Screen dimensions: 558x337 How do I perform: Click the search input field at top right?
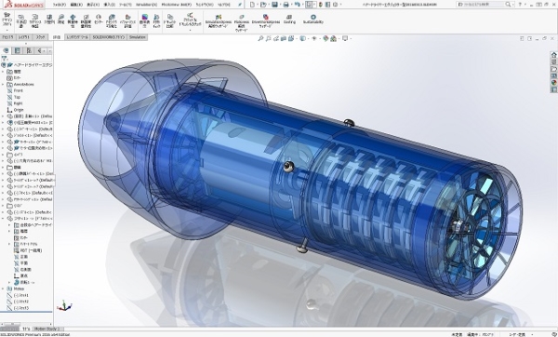pyautogui.click(x=481, y=5)
